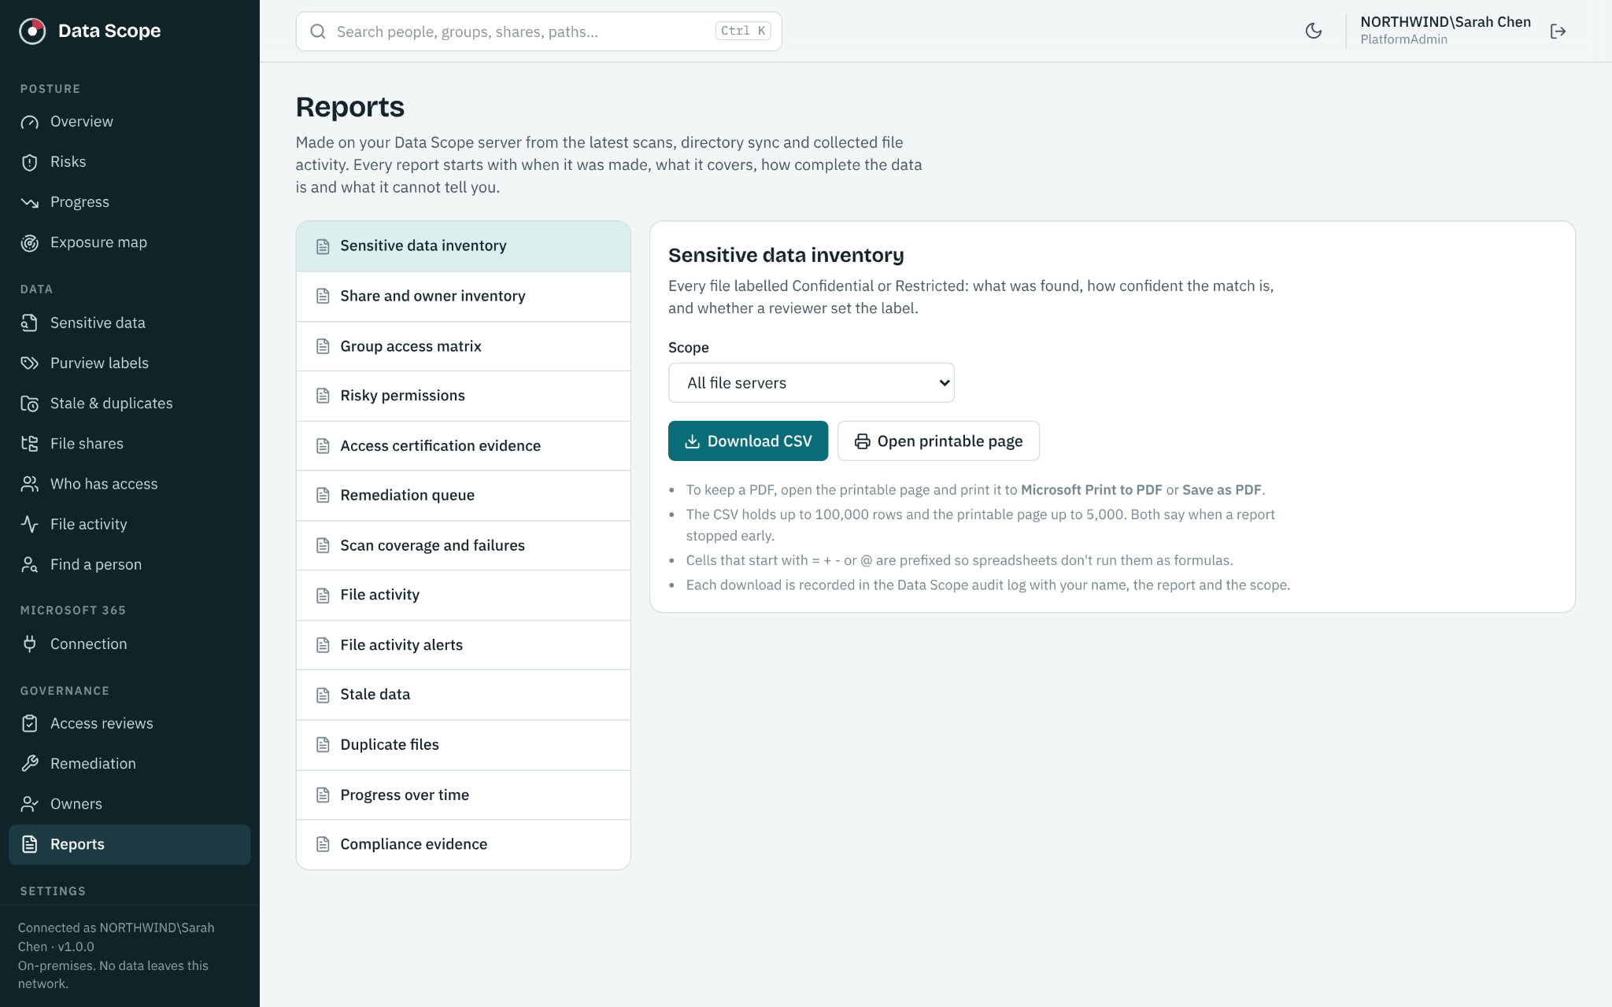
Task: Select the Access certification evidence report
Action: [x=463, y=446]
